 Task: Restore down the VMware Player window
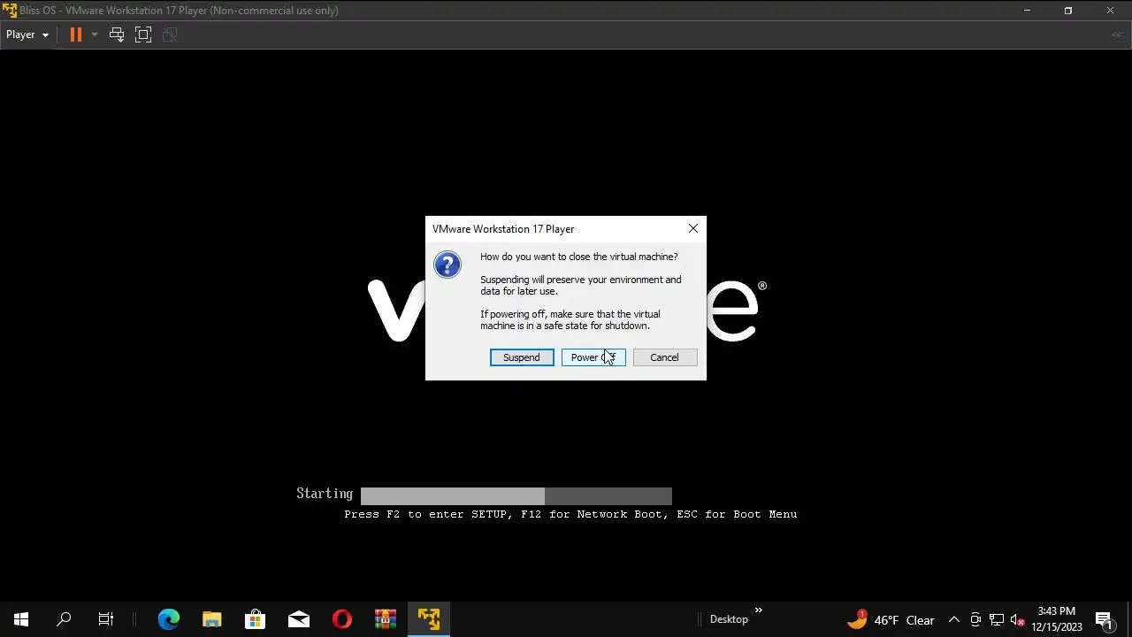pyautogui.click(x=1068, y=11)
